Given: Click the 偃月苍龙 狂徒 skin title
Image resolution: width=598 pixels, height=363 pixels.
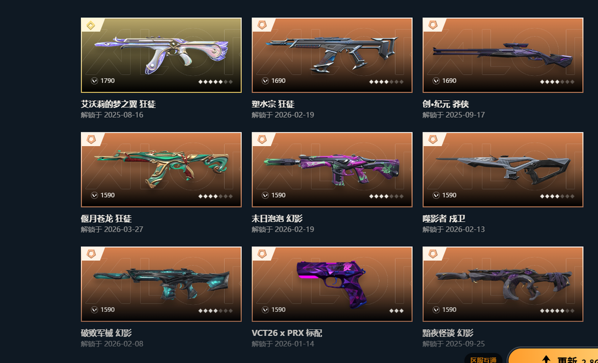Looking at the screenshot, I should click(x=106, y=219).
